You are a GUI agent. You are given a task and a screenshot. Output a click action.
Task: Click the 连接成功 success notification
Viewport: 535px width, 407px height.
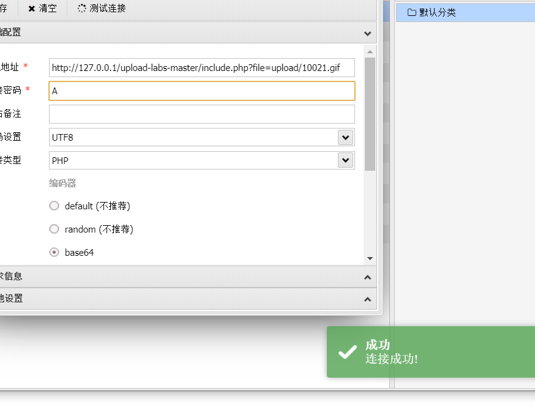pyautogui.click(x=431, y=352)
